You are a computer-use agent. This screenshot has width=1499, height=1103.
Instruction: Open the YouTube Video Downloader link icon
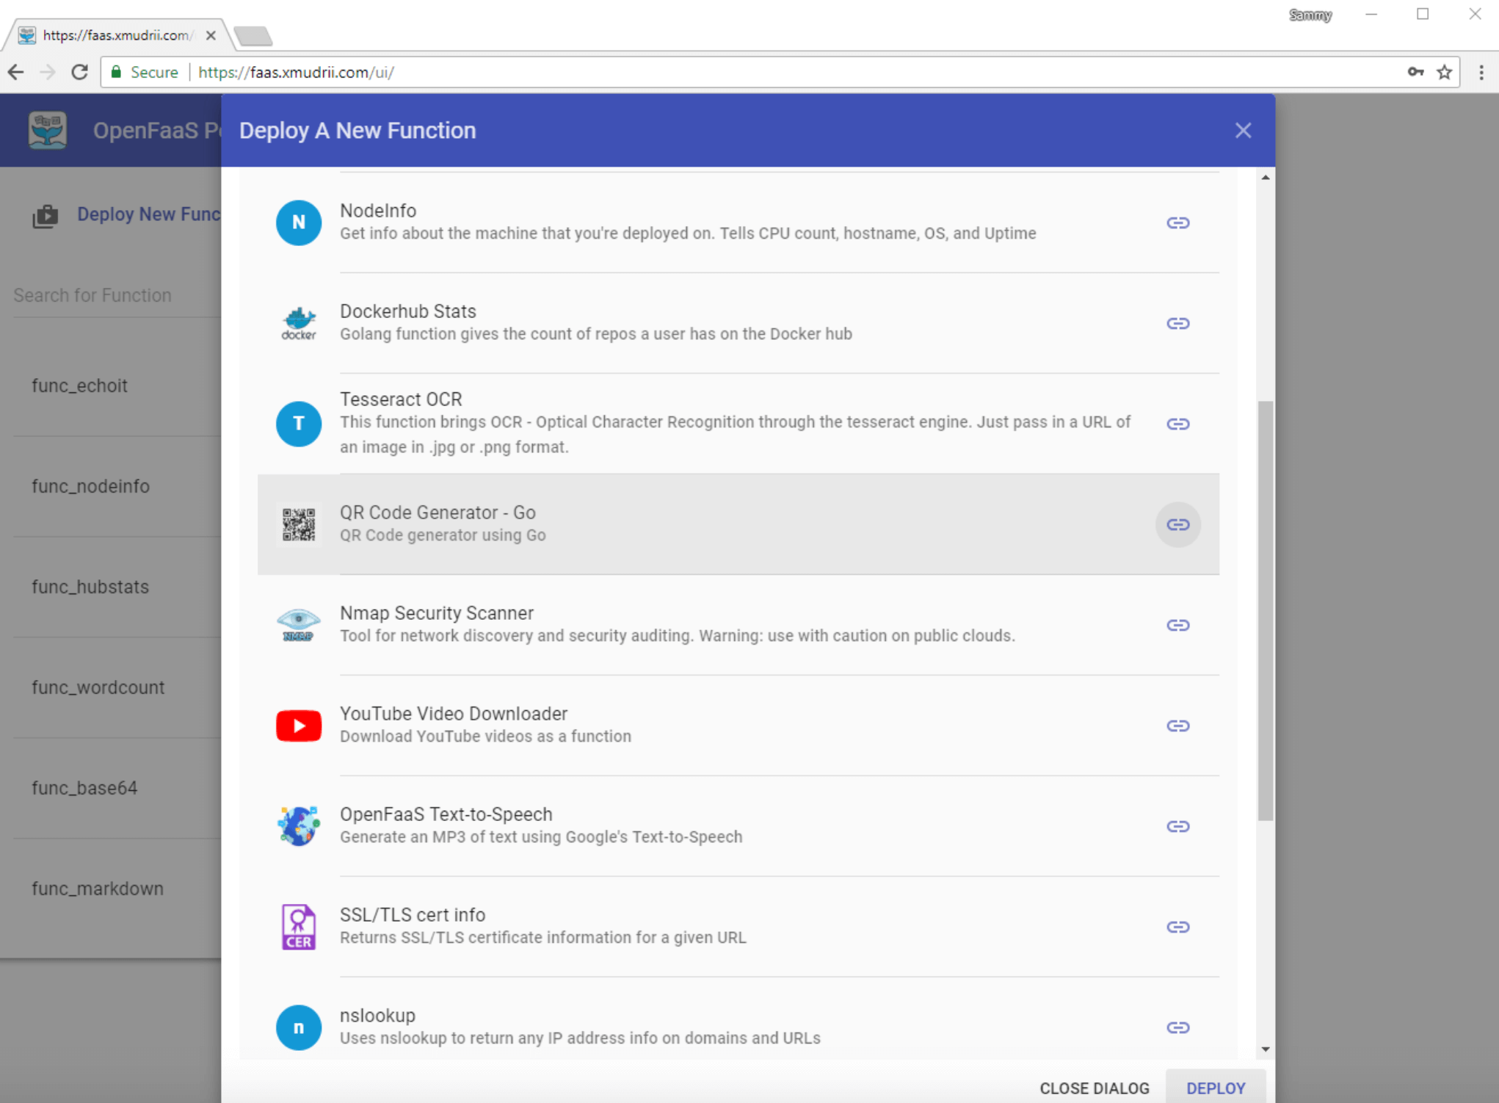[x=1177, y=726]
